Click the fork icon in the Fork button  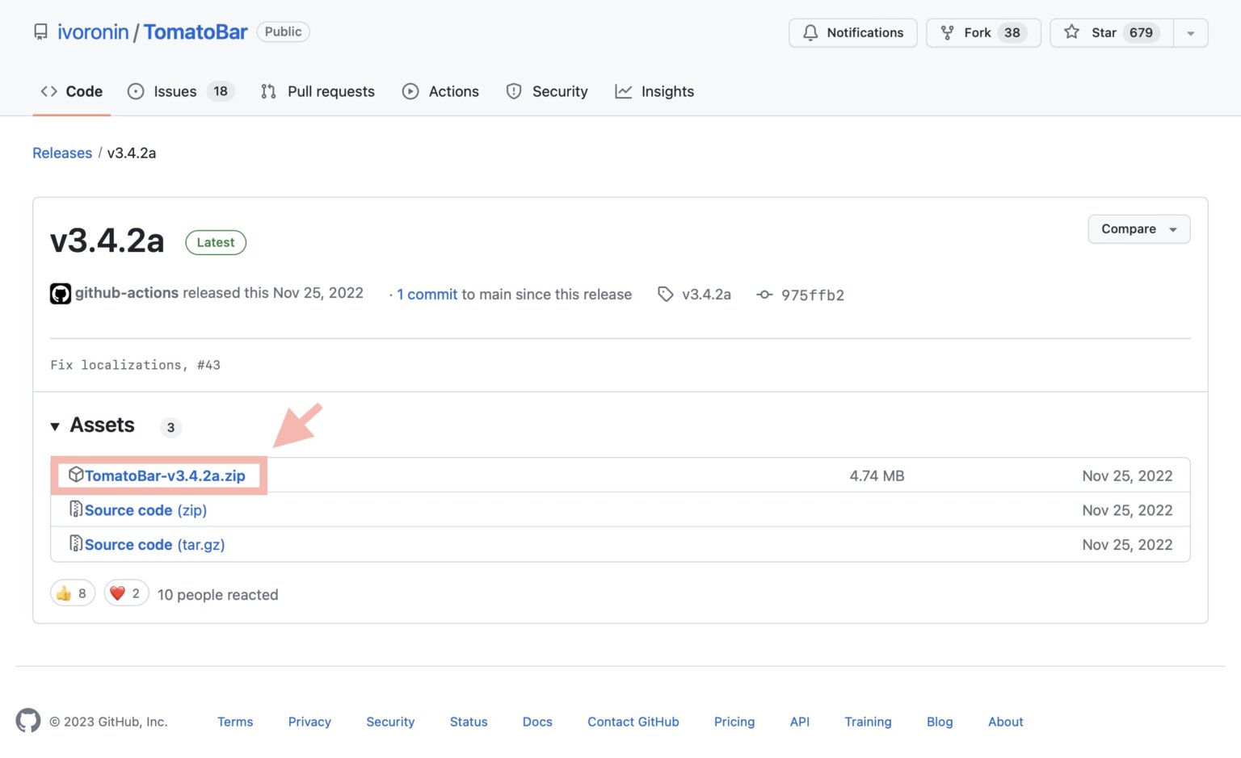(x=945, y=32)
